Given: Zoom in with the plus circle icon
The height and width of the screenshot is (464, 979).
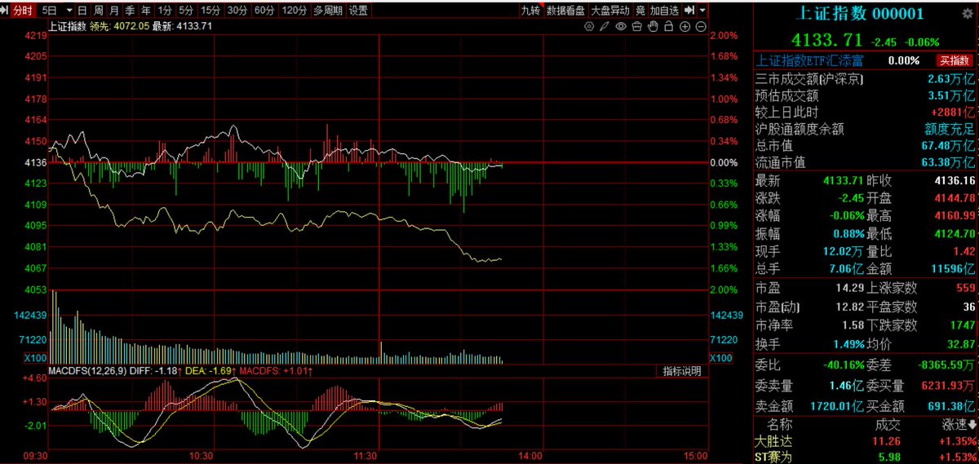Looking at the screenshot, I should click(684, 27).
